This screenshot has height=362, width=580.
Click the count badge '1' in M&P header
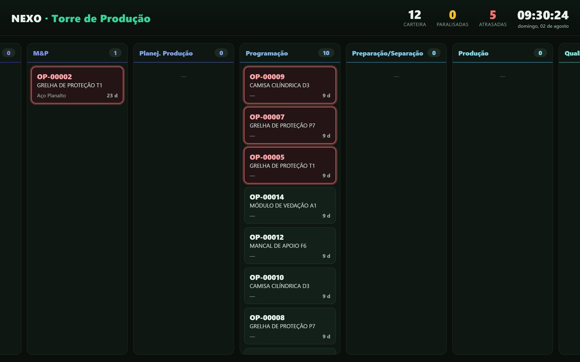tap(115, 53)
